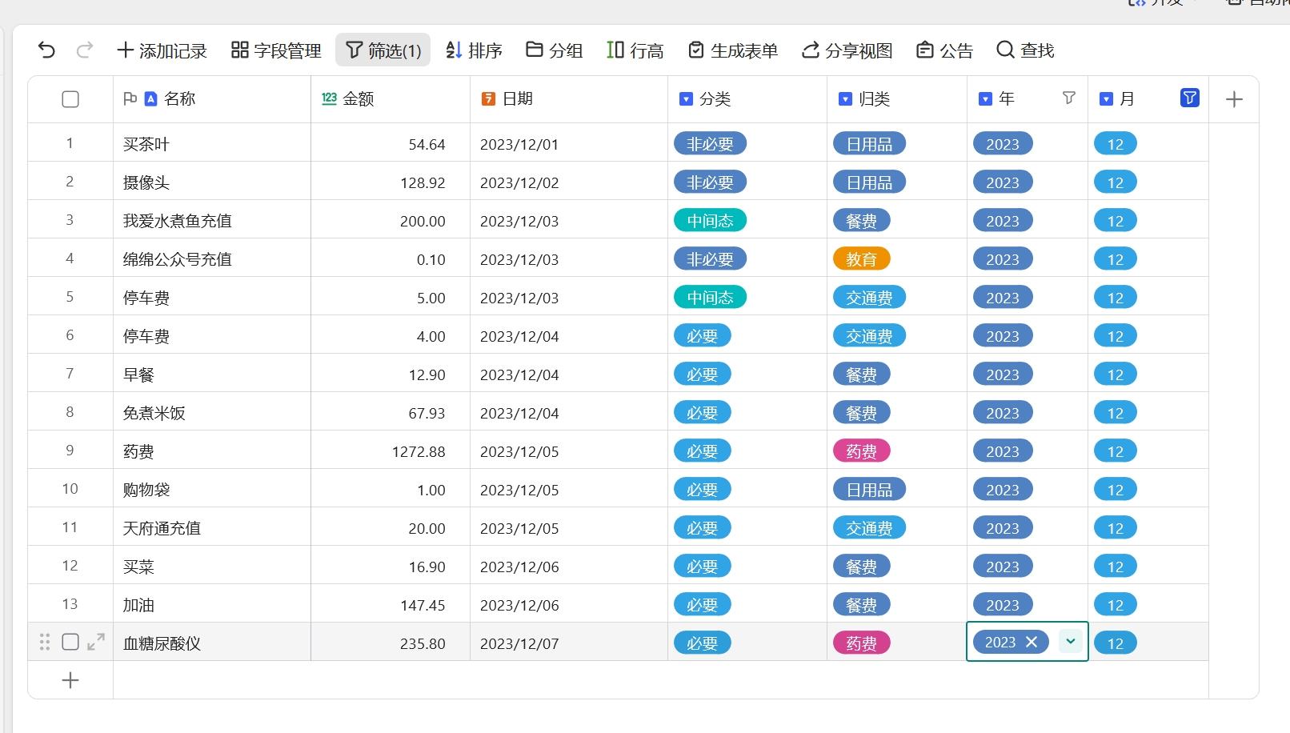Open the 分组 grouping options
Screen dimensions: 1290x733
[554, 50]
